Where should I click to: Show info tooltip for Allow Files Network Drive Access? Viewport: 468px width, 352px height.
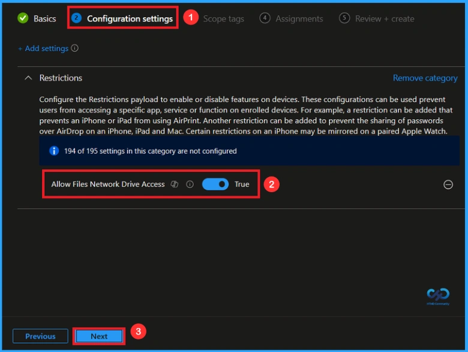point(190,184)
